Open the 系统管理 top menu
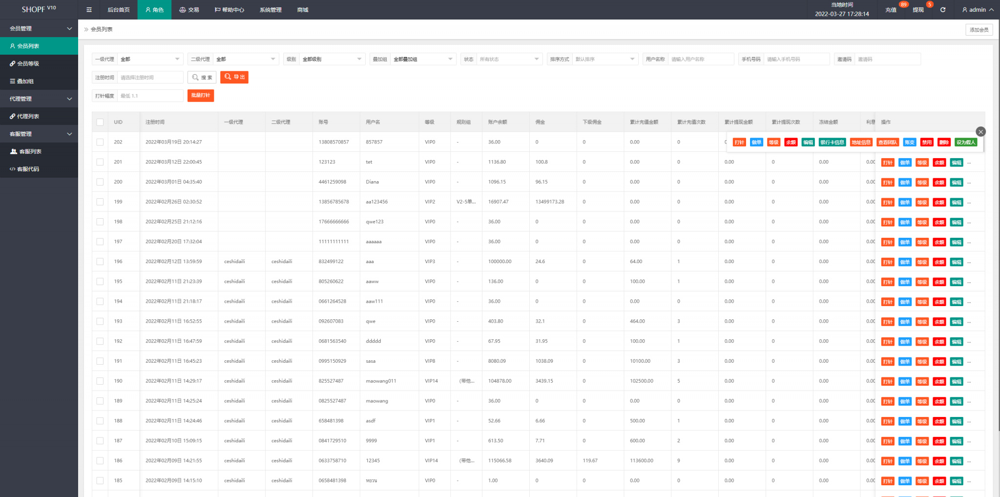1000x497 pixels. pyautogui.click(x=271, y=10)
